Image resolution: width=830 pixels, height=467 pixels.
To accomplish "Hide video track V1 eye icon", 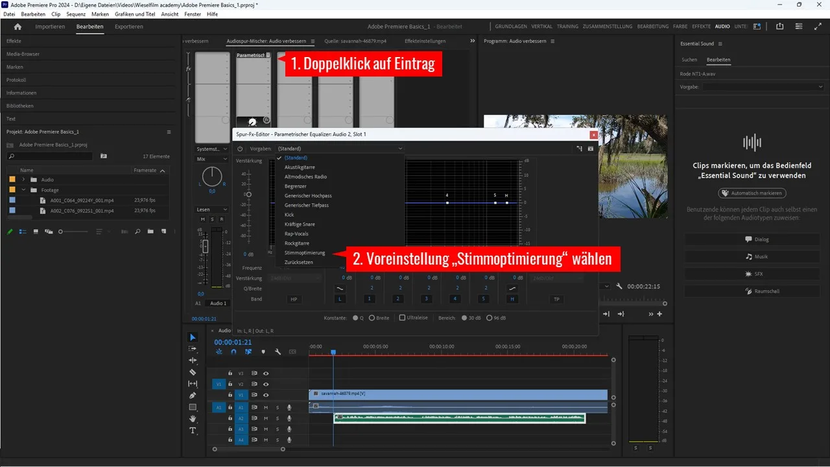I will click(x=266, y=394).
